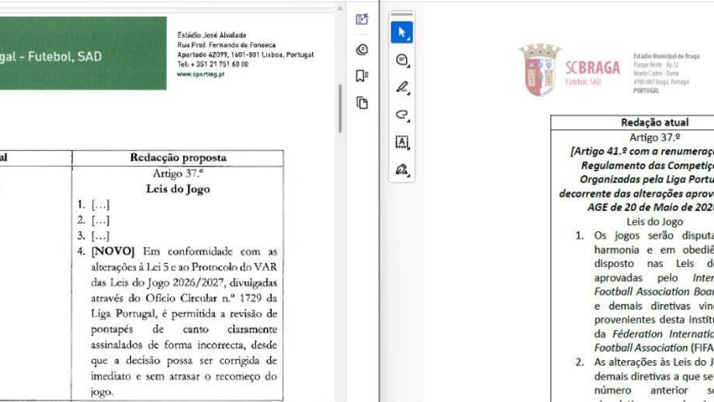Select the freehand draw lasso tool
Image resolution: width=714 pixels, height=402 pixels.
tap(402, 115)
